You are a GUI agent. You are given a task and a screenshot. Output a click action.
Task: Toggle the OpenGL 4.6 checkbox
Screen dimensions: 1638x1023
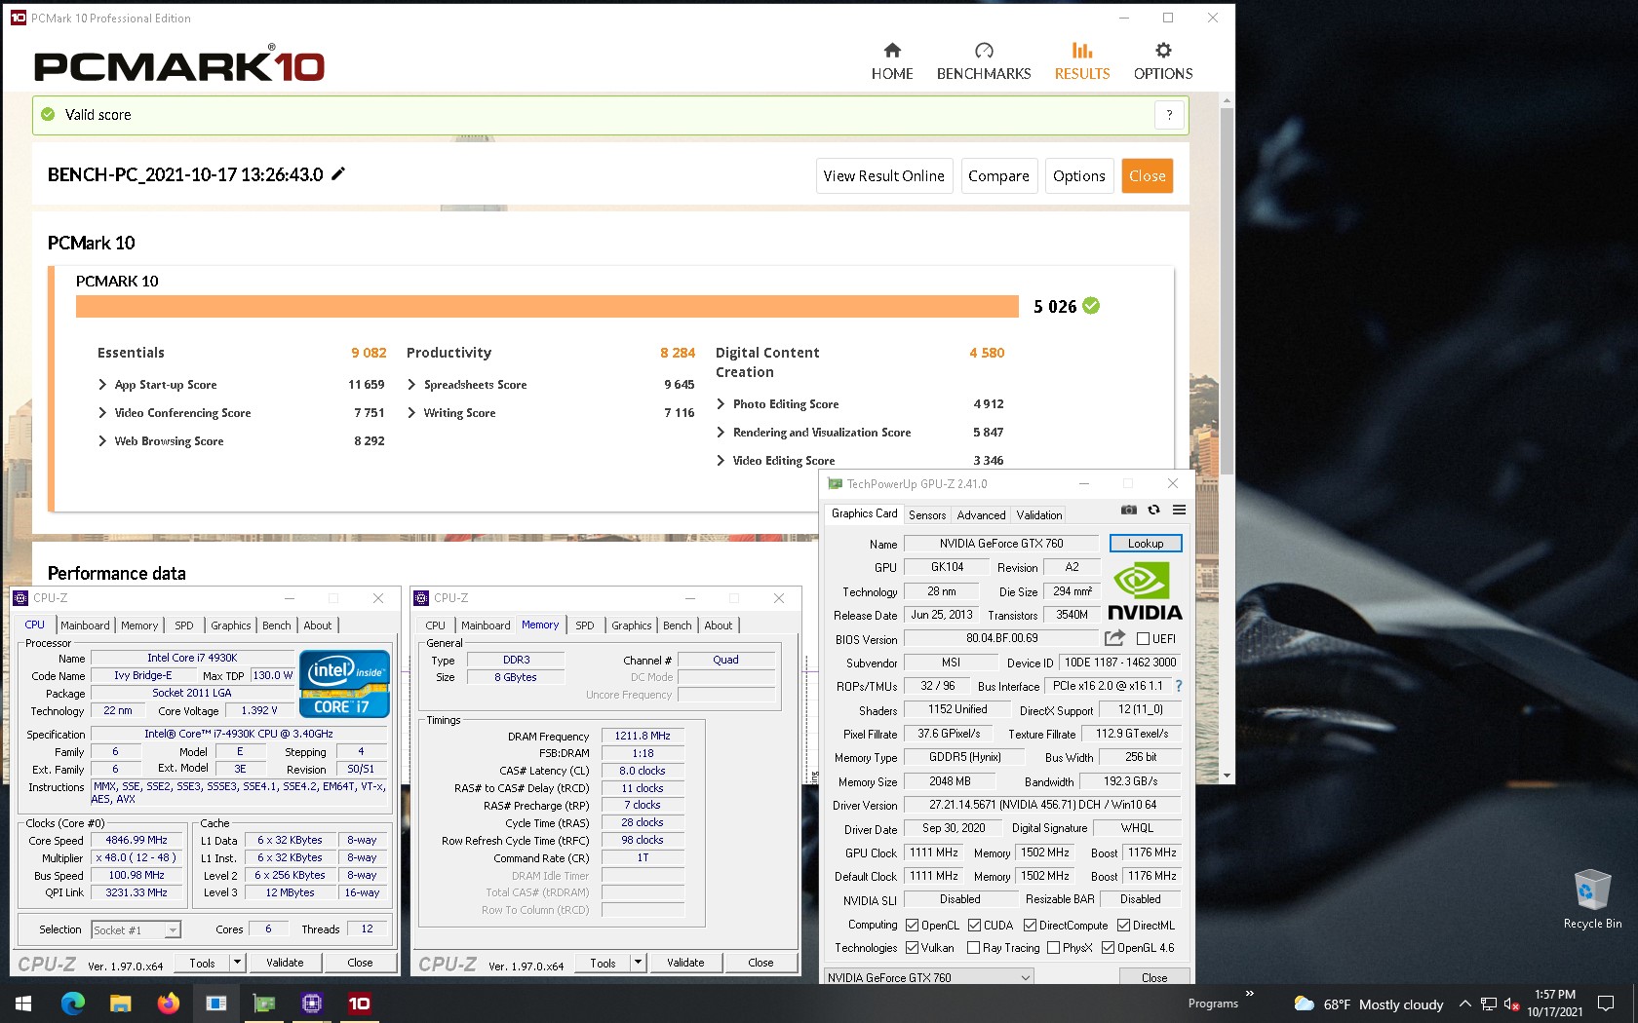click(1108, 948)
